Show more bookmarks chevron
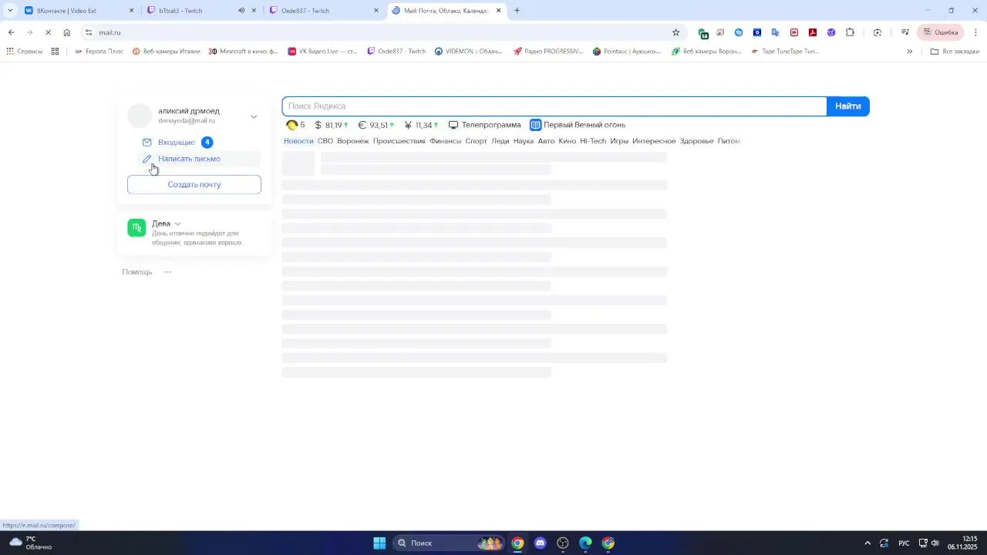This screenshot has width=987, height=555. pos(910,52)
